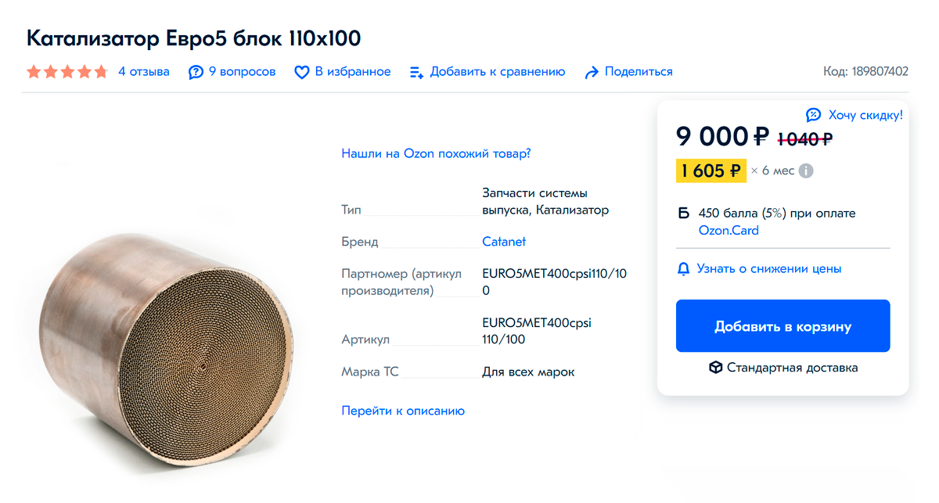Click the add-to-comparison list icon
The width and height of the screenshot is (939, 503).
tap(417, 72)
